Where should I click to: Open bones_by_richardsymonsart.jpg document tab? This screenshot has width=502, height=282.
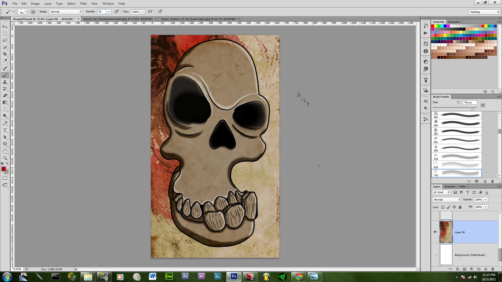tap(118, 19)
